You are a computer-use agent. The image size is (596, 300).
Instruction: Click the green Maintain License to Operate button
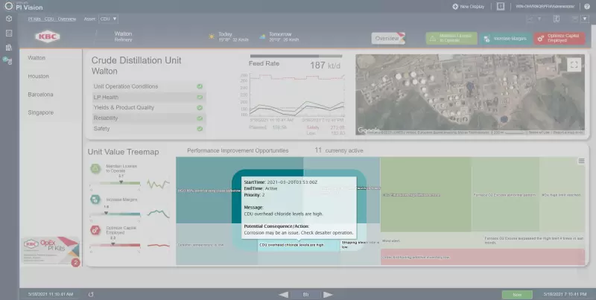[x=451, y=39]
